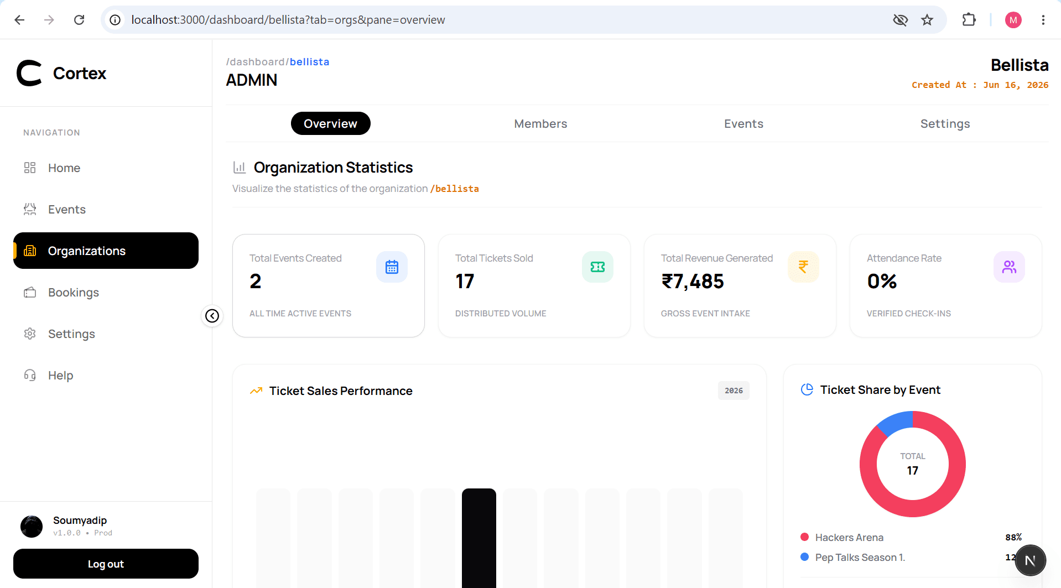Open Chrome's three-dot menu

[x=1043, y=20]
